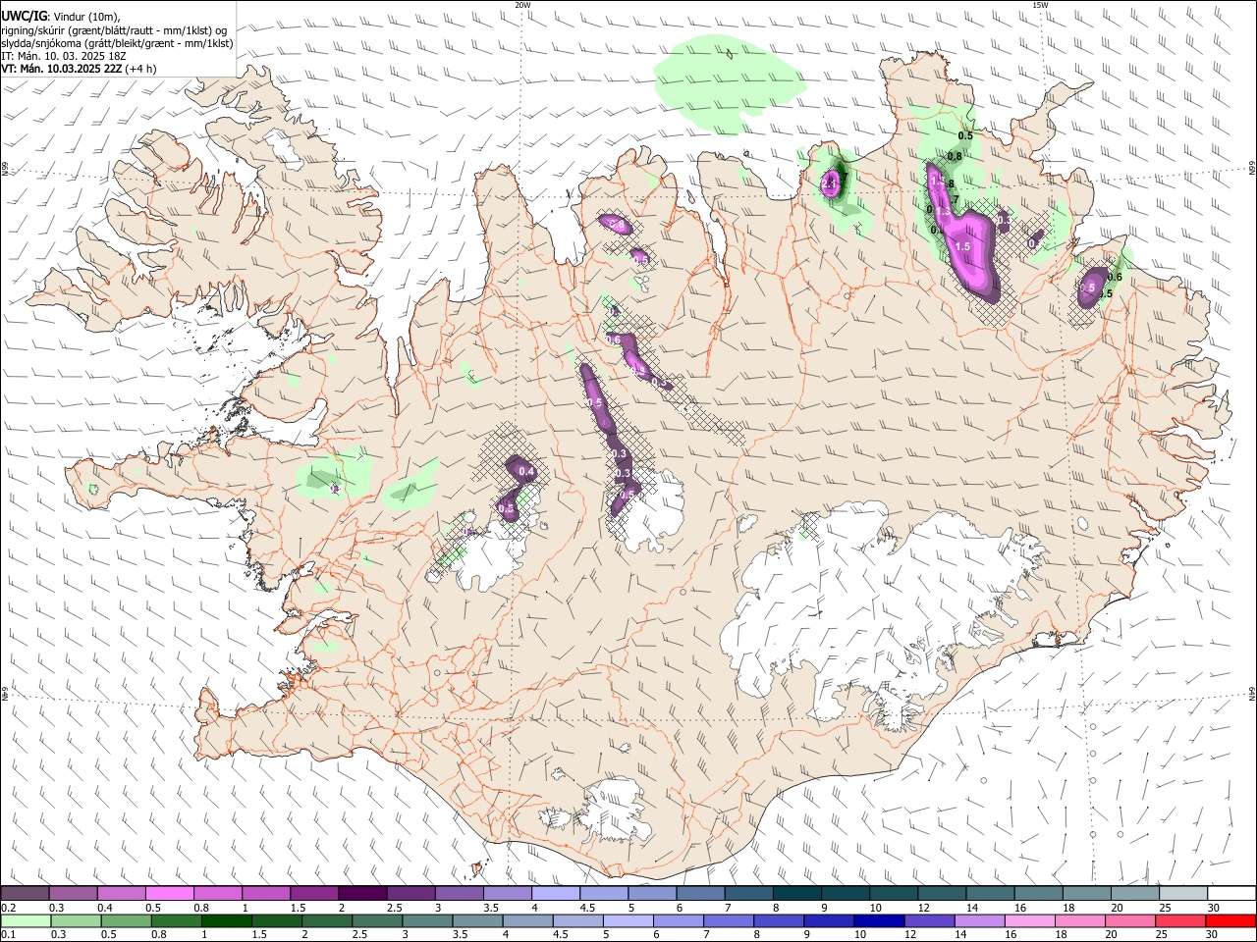Click the '1.3' precipitation value on the map
The image size is (1257, 942).
944,211
